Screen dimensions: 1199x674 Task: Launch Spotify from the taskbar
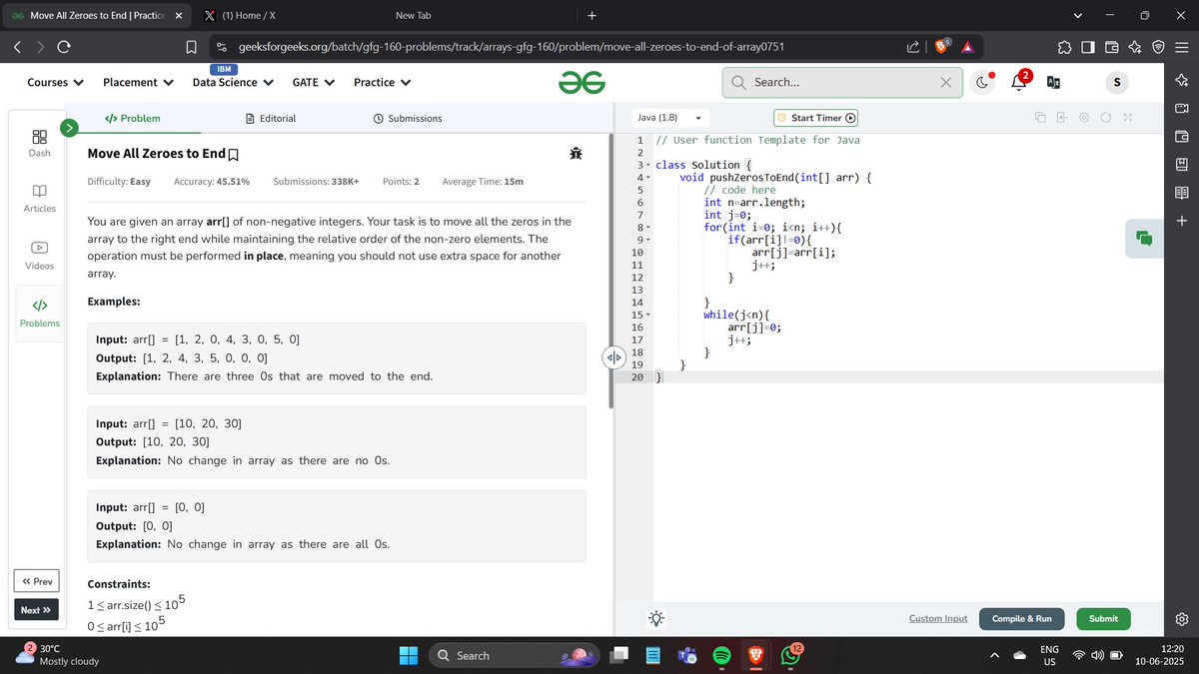point(721,656)
